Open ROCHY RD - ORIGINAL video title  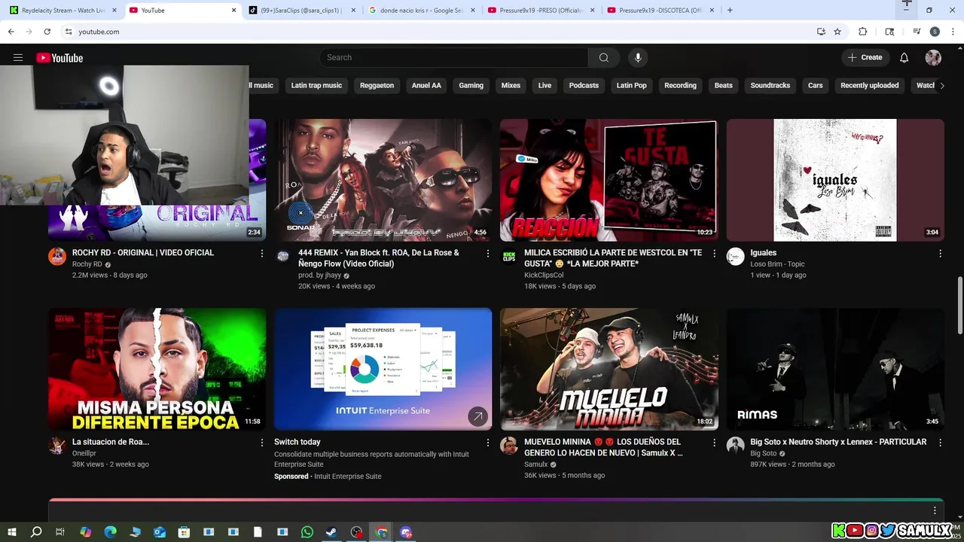143,253
